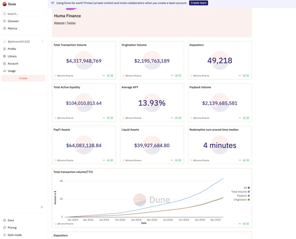296x239 pixels.
Task: Click the Metrics target icon
Action: point(5,29)
